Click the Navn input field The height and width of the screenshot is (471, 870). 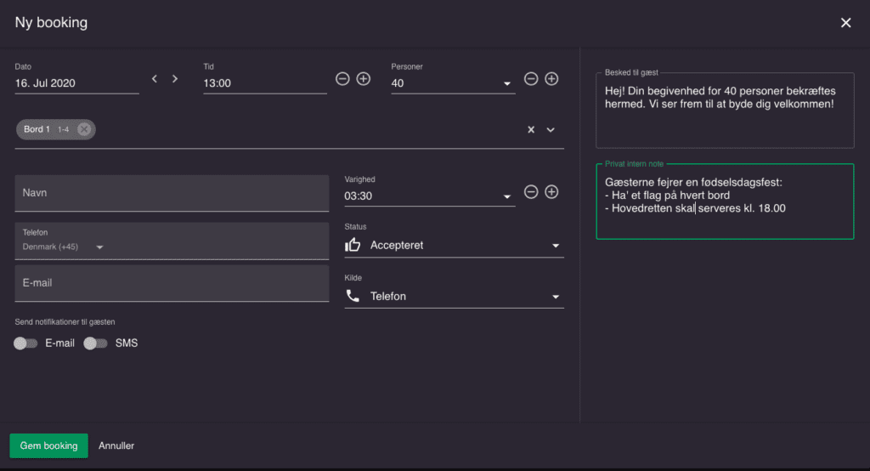(172, 193)
